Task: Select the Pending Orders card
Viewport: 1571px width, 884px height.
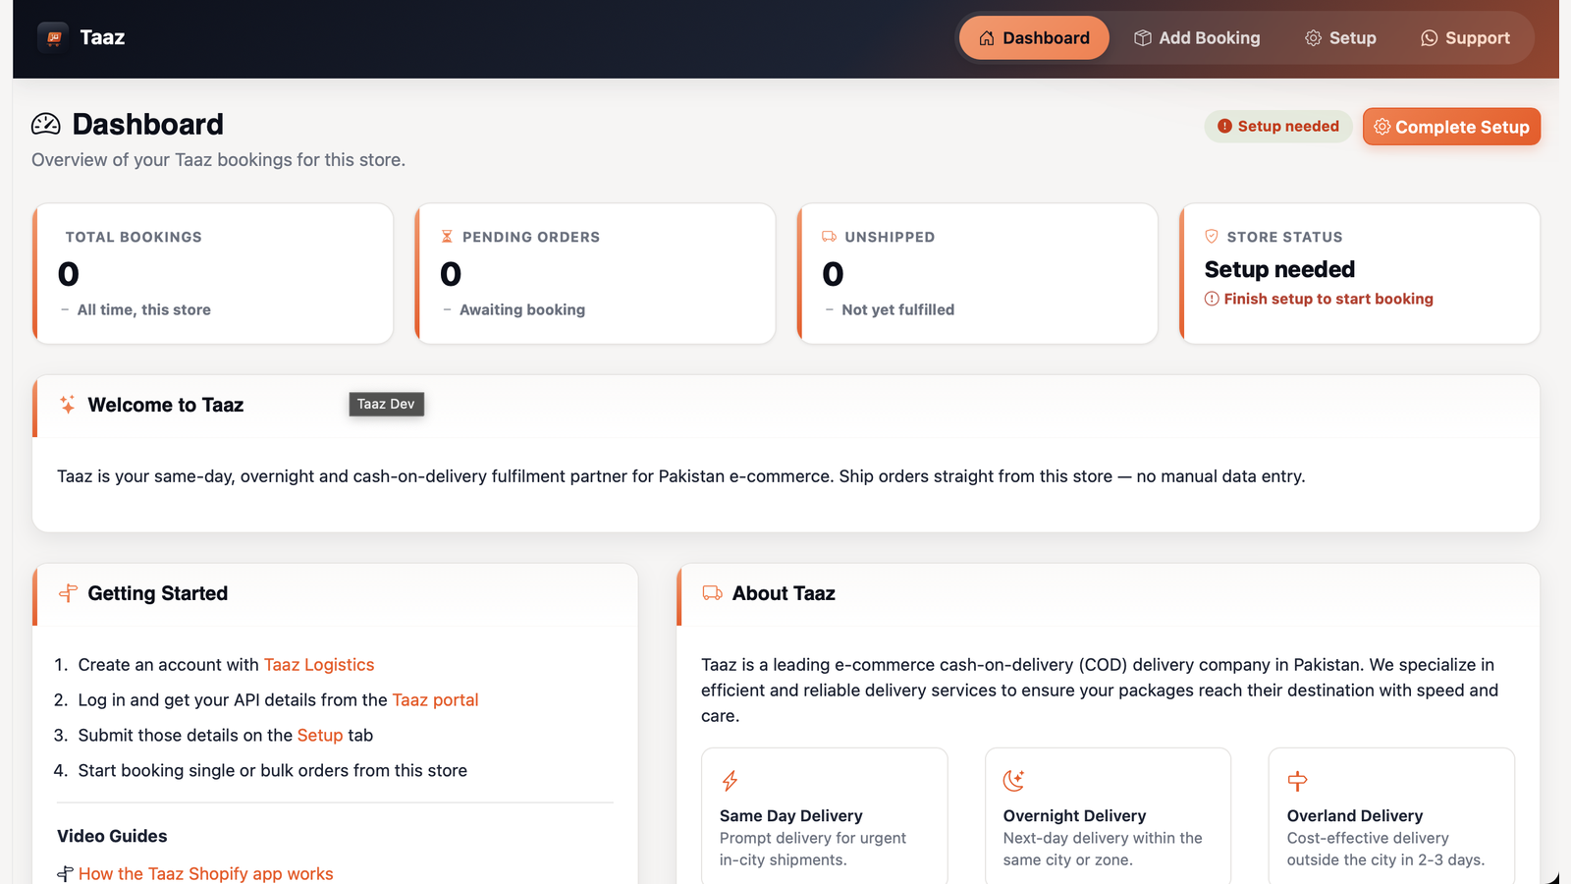Action: (595, 273)
